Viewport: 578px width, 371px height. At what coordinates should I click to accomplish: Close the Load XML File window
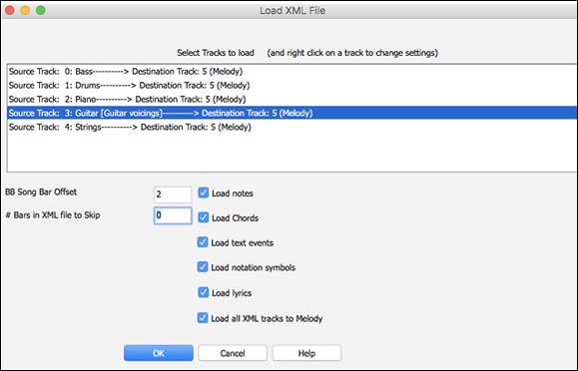[10, 10]
